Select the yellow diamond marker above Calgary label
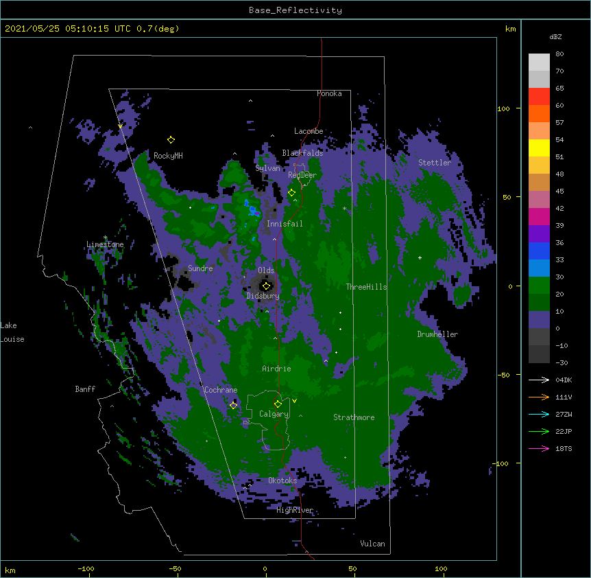Viewport: 591px width, 578px height. (278, 404)
